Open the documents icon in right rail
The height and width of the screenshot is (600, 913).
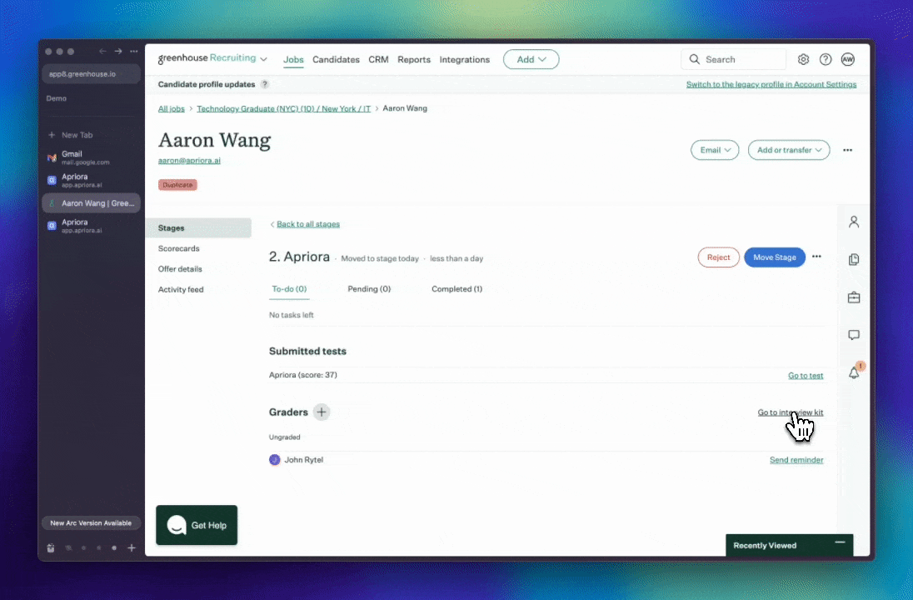[x=854, y=259]
